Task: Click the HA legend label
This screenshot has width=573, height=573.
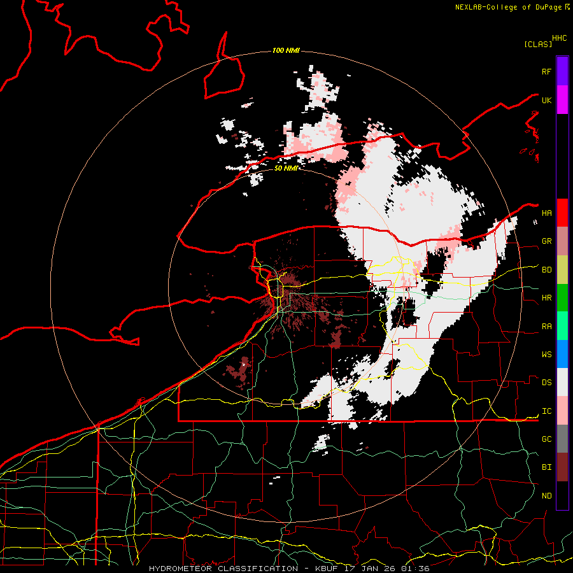Action: click(546, 213)
